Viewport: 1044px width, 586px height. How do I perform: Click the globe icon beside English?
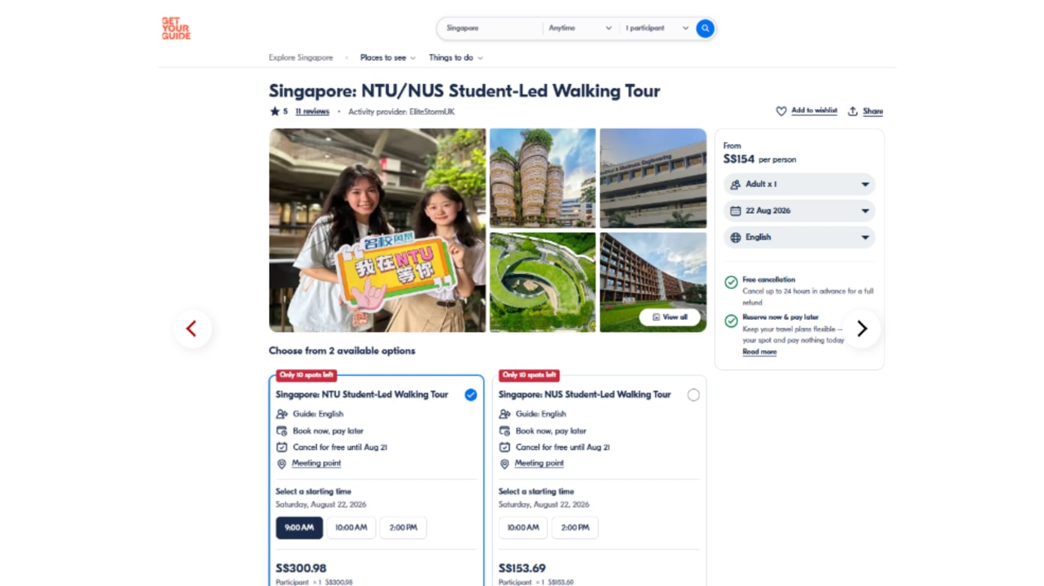point(735,237)
